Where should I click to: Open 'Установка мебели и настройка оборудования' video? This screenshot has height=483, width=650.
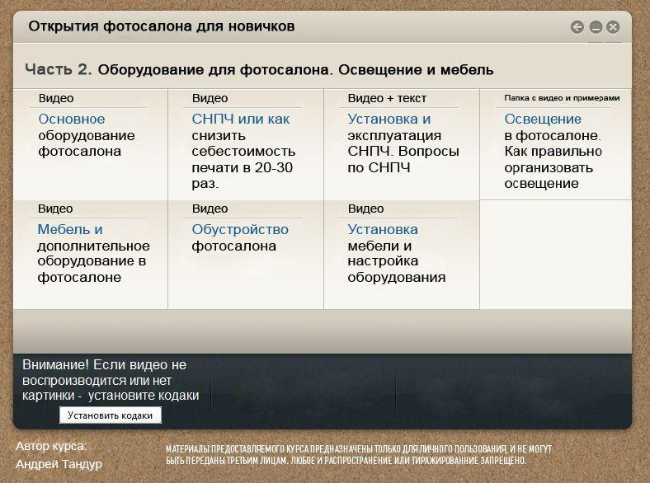(x=383, y=230)
